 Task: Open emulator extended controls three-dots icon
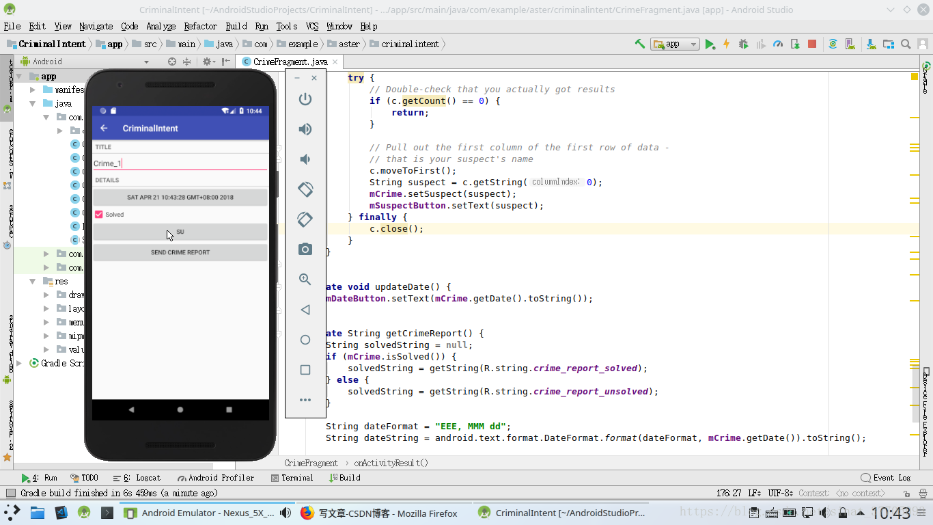click(x=305, y=400)
